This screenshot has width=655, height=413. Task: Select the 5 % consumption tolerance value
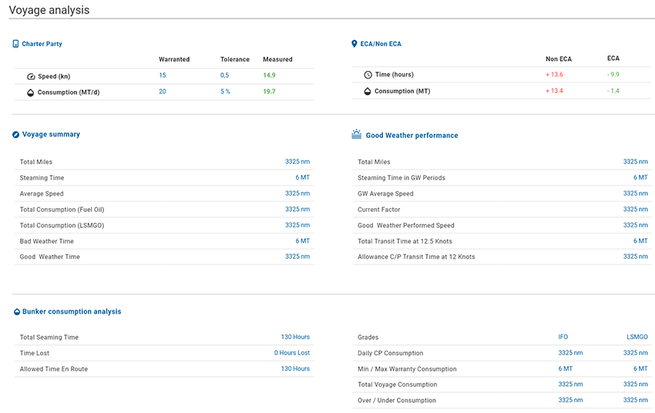[x=225, y=92]
